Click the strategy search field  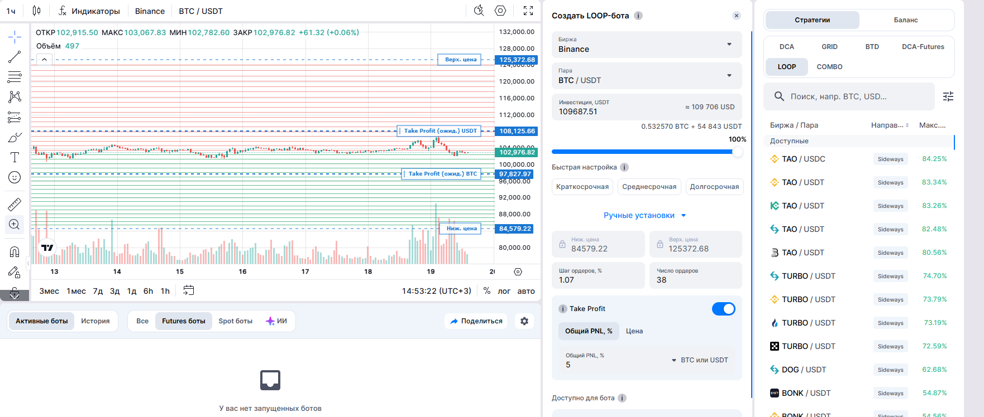(849, 96)
